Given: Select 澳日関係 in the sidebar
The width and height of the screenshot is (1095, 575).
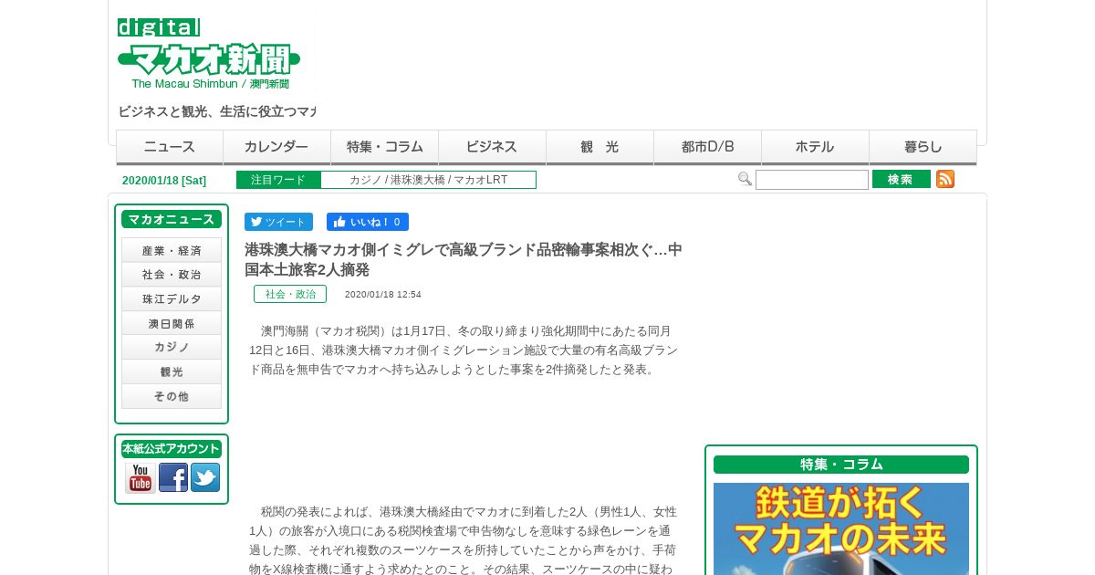Looking at the screenshot, I should (x=172, y=323).
